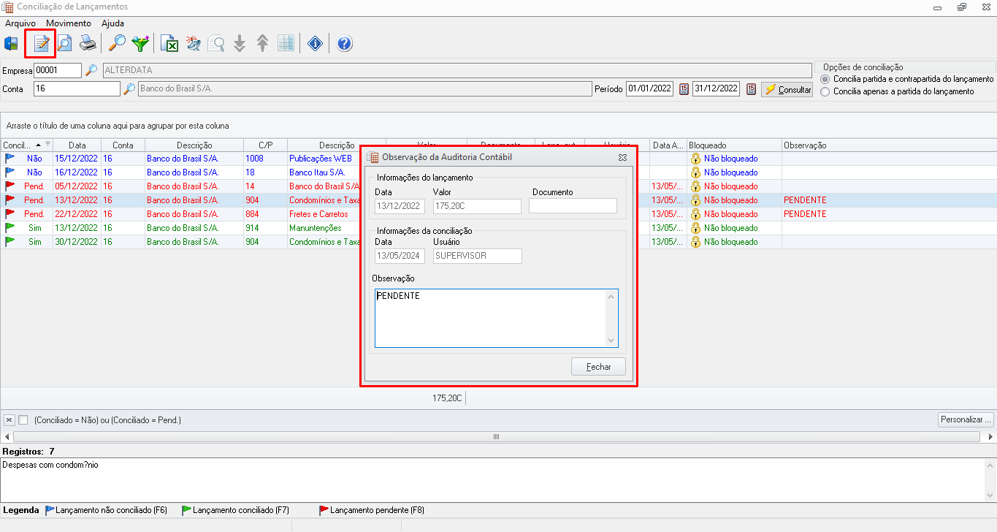This screenshot has width=997, height=532.
Task: Open the Arquivo menu
Action: tap(20, 23)
